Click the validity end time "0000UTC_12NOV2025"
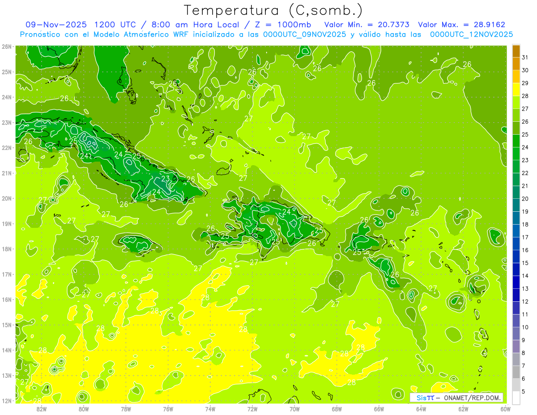Image resolution: width=537 pixels, height=415 pixels. coord(471,34)
